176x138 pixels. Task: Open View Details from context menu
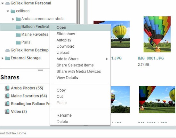click(80, 78)
